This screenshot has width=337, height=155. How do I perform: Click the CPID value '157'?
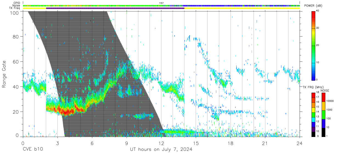coord(161,3)
